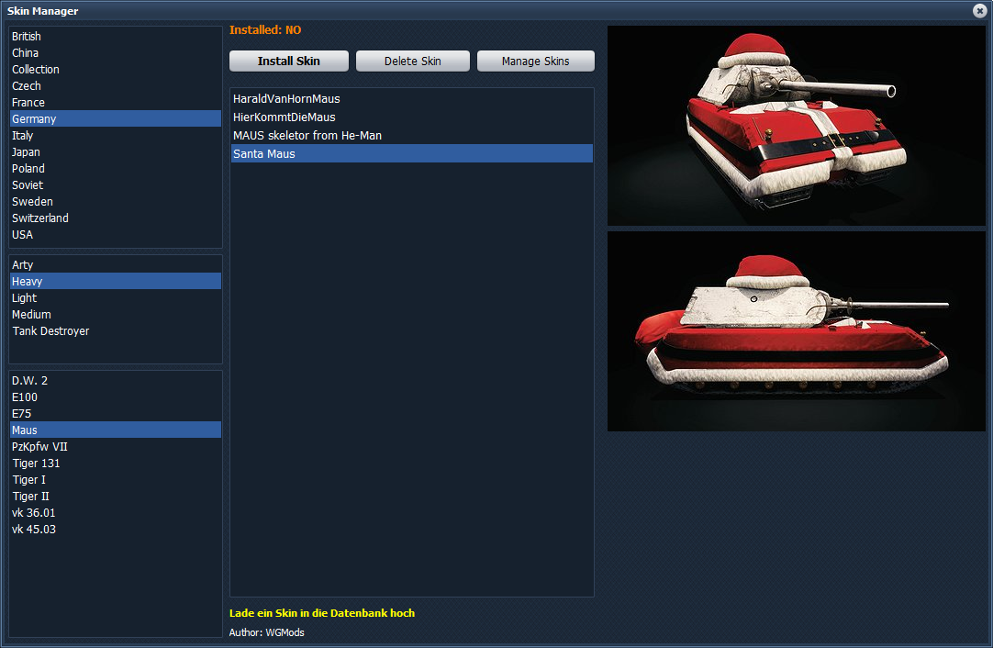Click the Delete Skin button
This screenshot has height=648, width=993.
pos(413,61)
